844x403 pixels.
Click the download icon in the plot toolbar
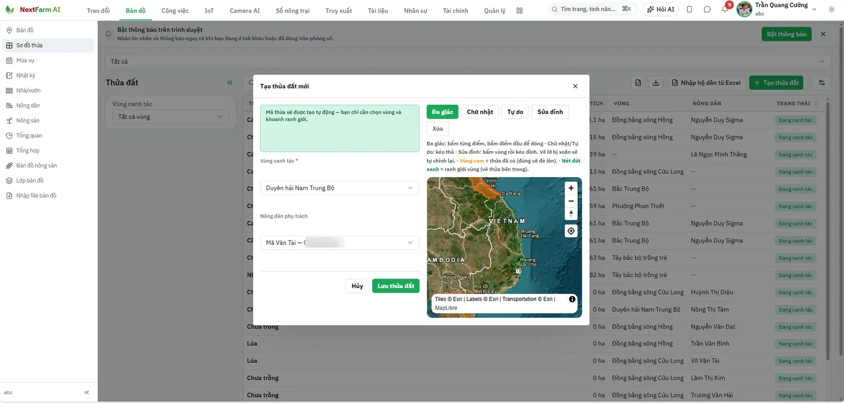pos(656,83)
